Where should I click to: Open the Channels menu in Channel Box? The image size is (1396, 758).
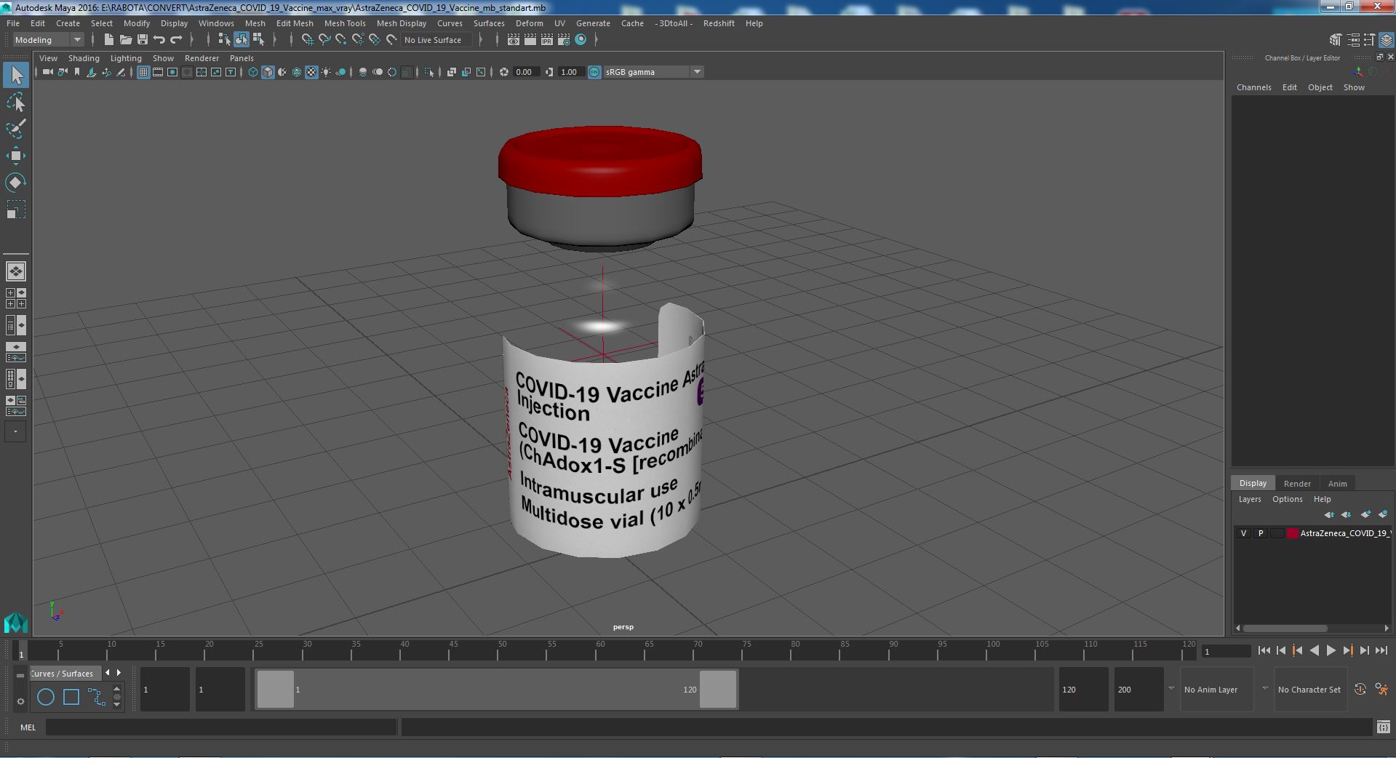click(1253, 87)
